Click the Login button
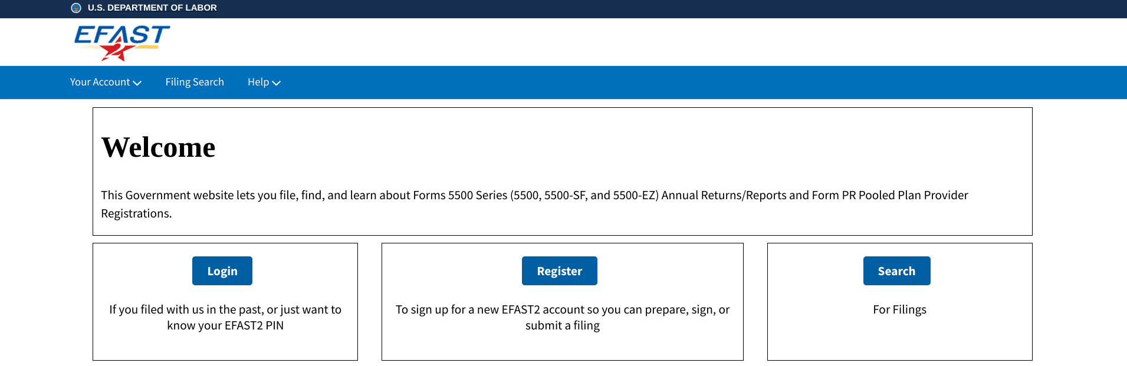1127x366 pixels. [x=222, y=271]
